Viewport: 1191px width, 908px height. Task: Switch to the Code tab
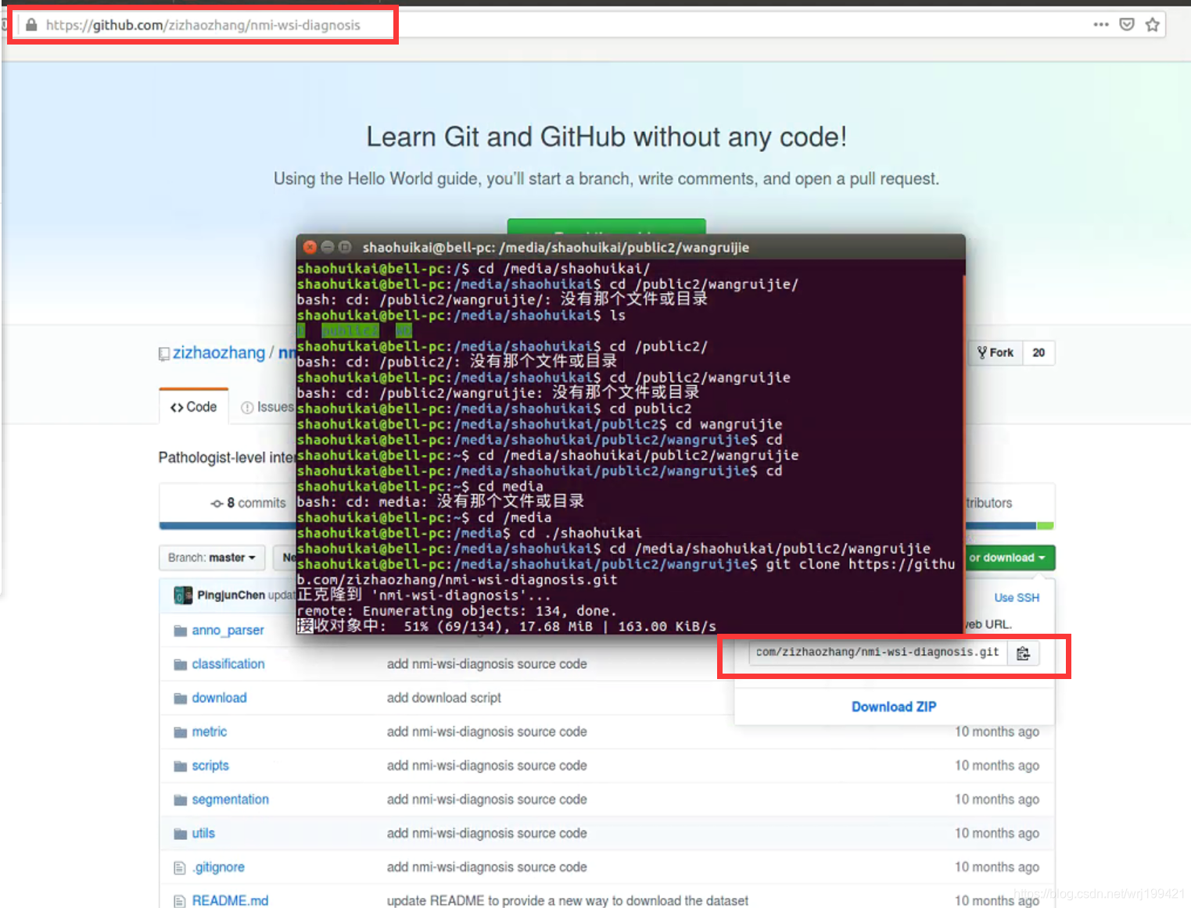[194, 407]
